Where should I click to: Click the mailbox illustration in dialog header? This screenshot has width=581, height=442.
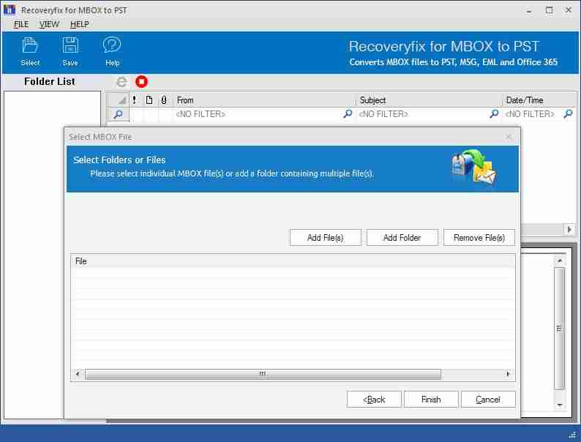(x=474, y=167)
